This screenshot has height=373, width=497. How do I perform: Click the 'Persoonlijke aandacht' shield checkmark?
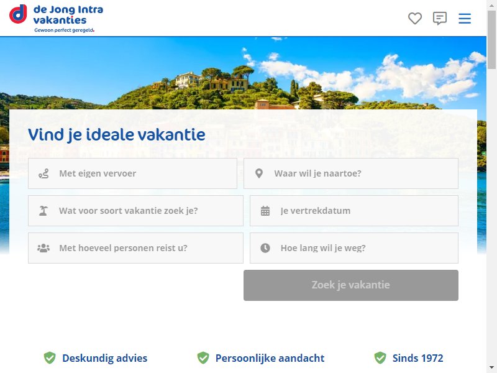[x=203, y=358]
